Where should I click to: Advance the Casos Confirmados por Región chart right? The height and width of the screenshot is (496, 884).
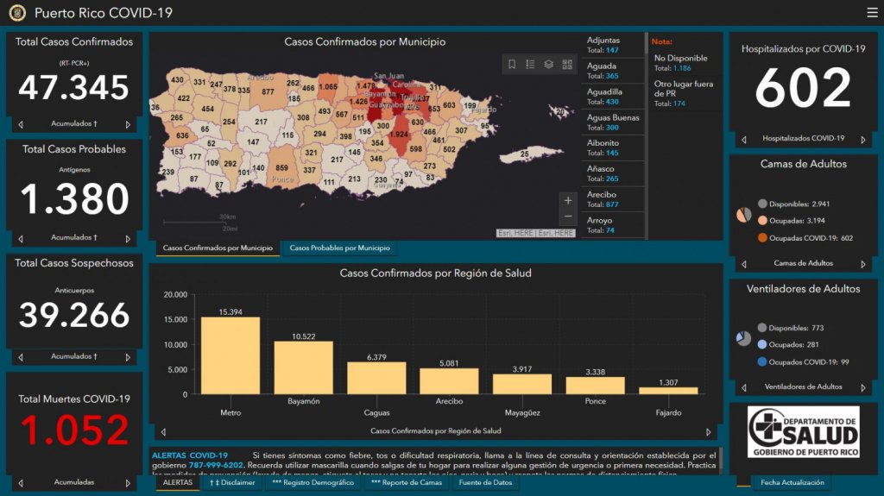(709, 431)
